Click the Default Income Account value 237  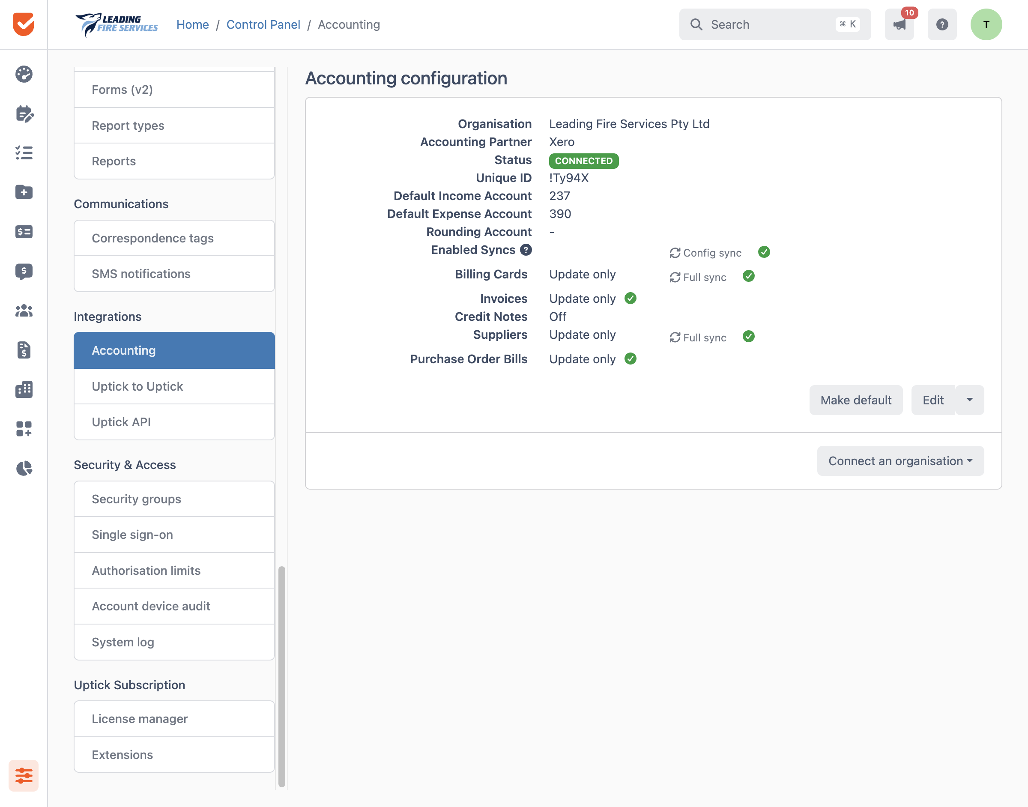(x=559, y=196)
